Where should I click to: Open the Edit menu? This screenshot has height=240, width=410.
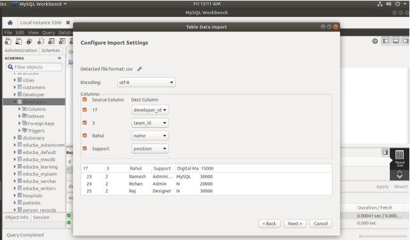click(x=20, y=32)
